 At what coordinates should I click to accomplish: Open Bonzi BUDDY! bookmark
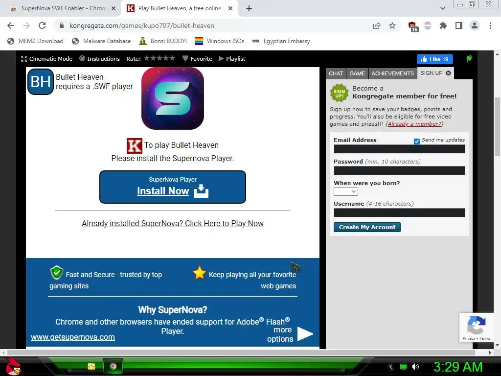[x=163, y=41]
